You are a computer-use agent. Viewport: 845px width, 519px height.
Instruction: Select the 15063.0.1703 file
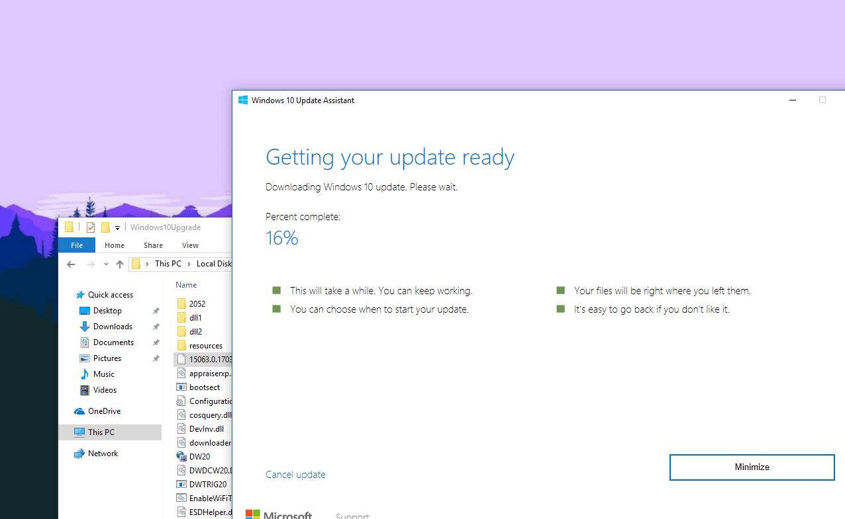pos(203,360)
